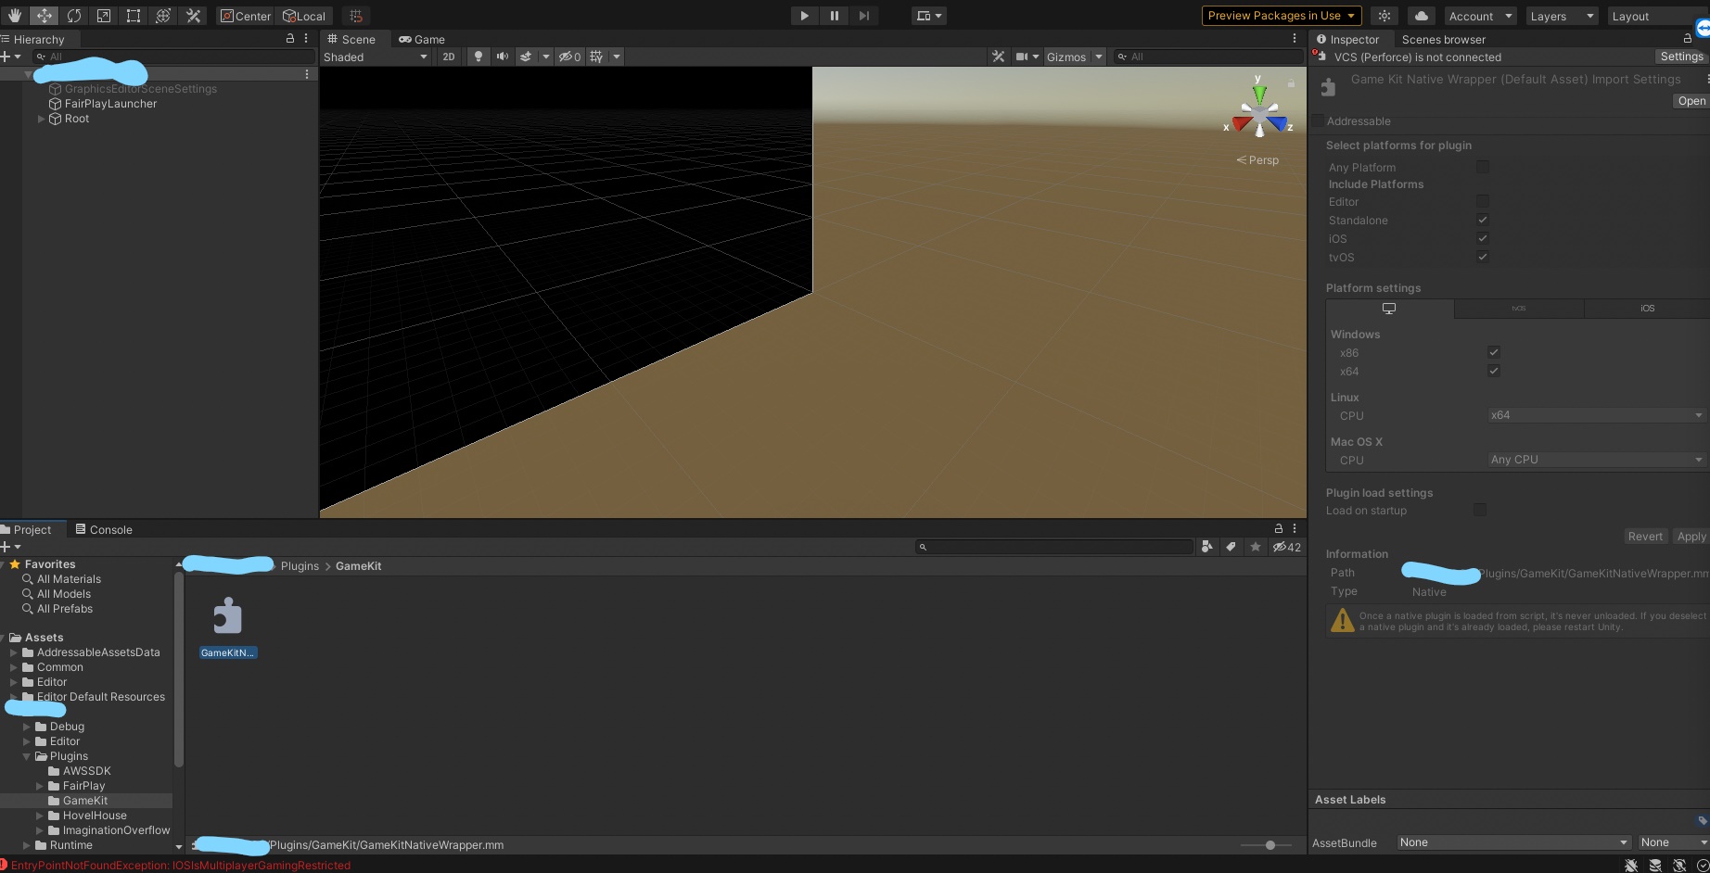This screenshot has width=1710, height=873.
Task: Open Linux CPU x64 dropdown
Action: coord(1596,415)
